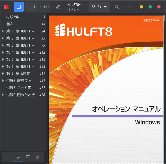This screenshot has width=166, height=164.
Task: Expand the 第 6 章 outline entry
Action: coord(3,66)
